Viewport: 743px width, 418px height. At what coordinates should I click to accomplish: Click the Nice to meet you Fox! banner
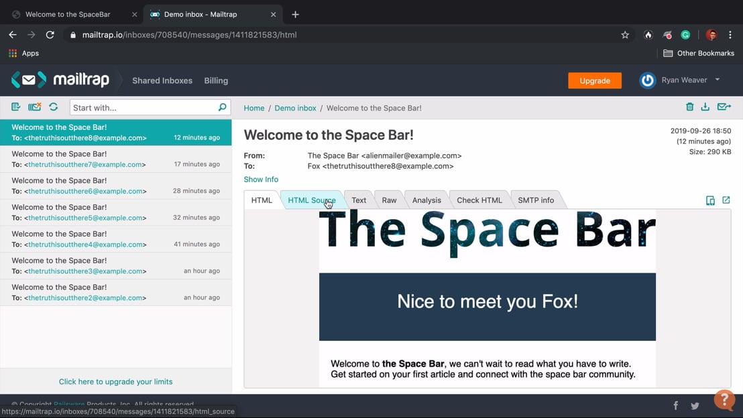[x=487, y=307]
